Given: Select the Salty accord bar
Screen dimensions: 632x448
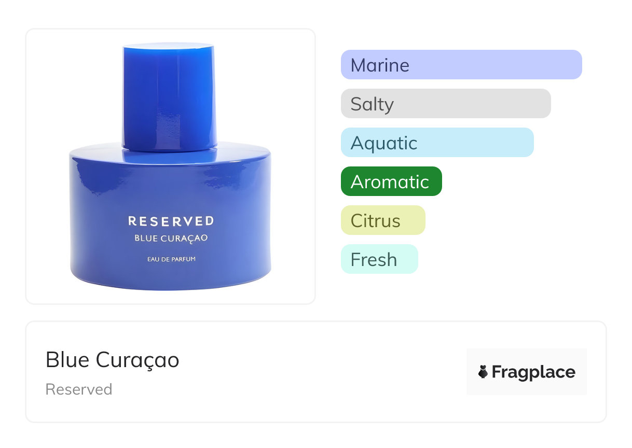Looking at the screenshot, I should click(446, 104).
